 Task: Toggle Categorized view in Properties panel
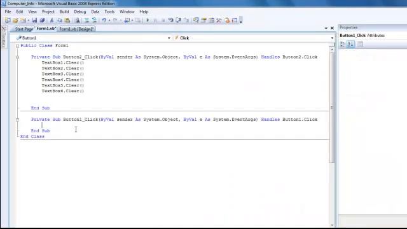343,44
